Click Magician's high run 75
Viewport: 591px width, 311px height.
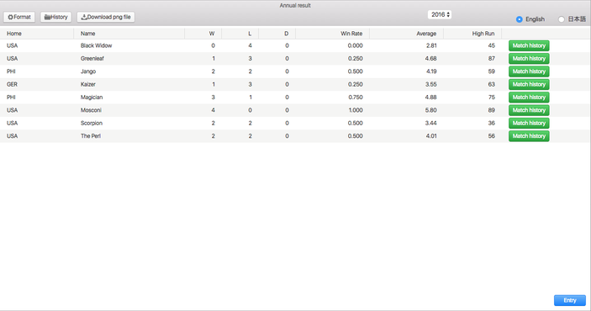point(491,98)
